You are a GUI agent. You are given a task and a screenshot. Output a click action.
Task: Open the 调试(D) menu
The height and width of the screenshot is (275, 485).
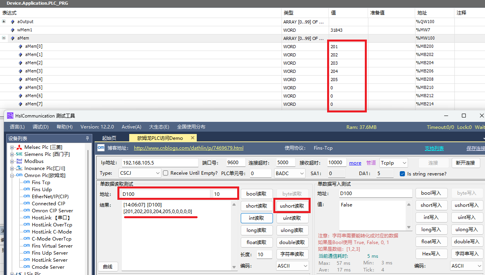tap(40, 127)
